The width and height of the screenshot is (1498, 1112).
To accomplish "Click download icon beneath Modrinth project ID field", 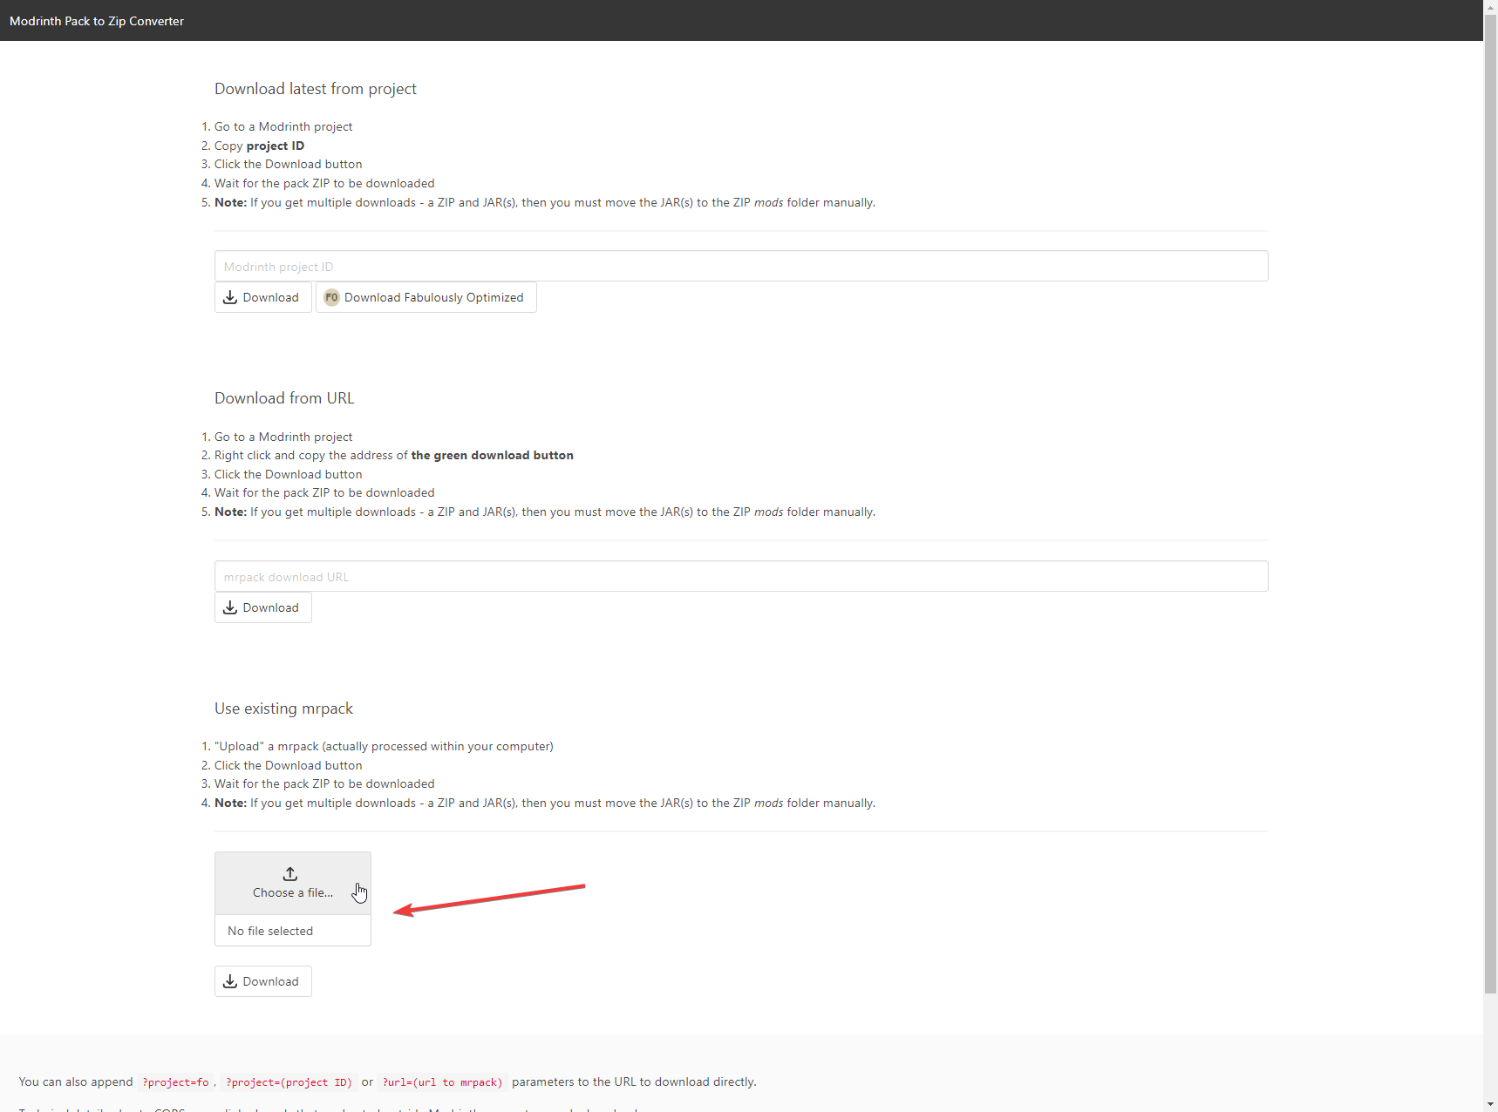I will coord(230,297).
